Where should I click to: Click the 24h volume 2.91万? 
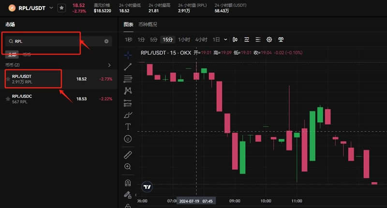pos(184,11)
